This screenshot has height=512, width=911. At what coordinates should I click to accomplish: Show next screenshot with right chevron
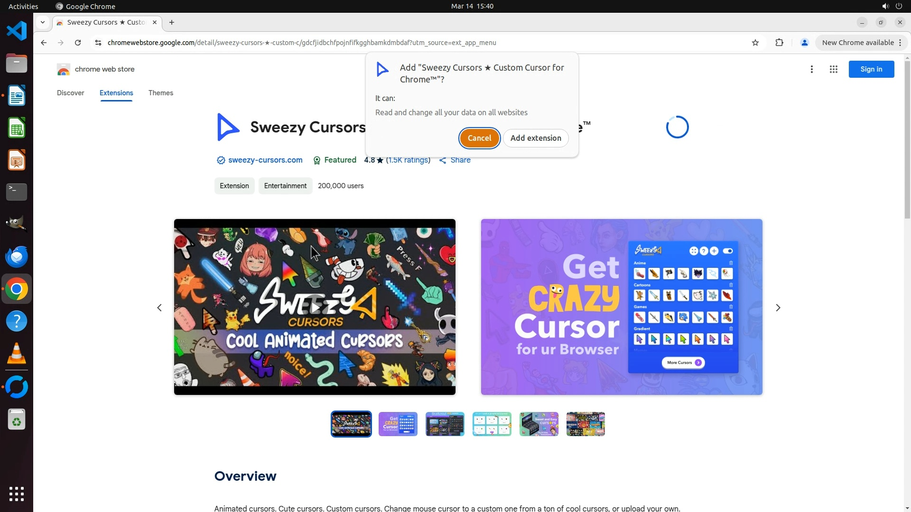[778, 308]
